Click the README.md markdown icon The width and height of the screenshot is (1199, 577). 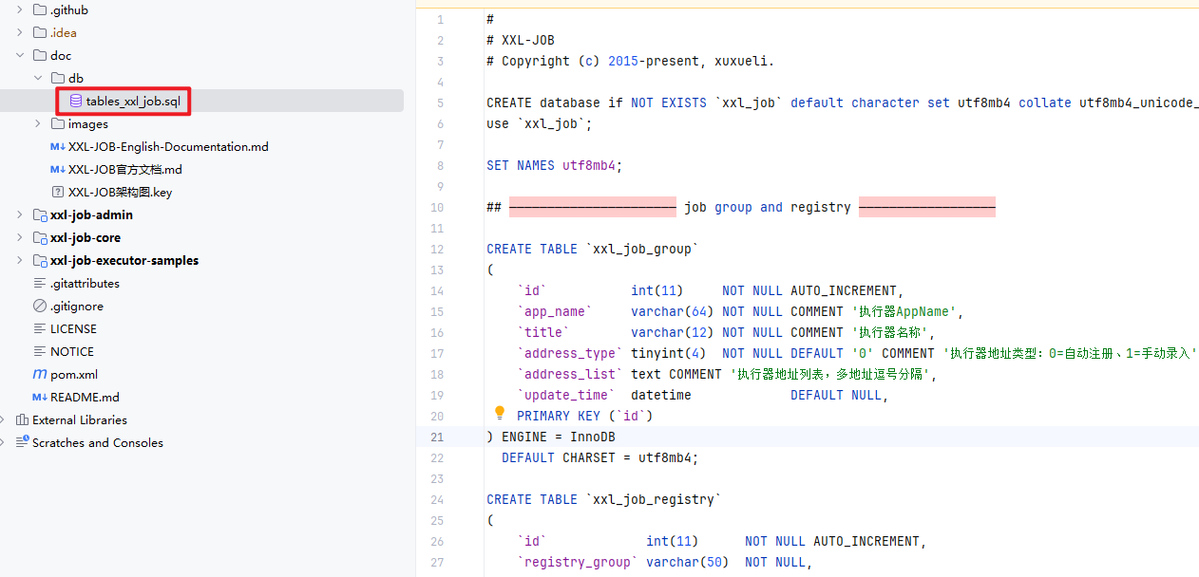point(39,397)
